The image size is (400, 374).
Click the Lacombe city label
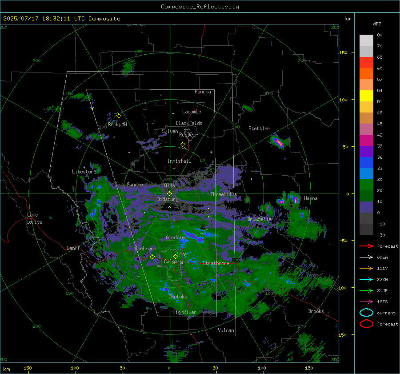click(x=192, y=112)
